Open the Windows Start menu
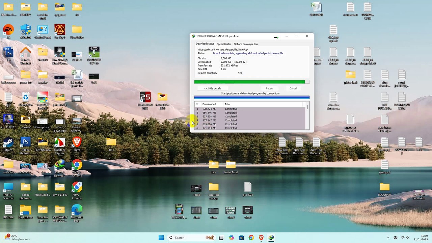This screenshot has width=432, height=243. tap(161, 238)
